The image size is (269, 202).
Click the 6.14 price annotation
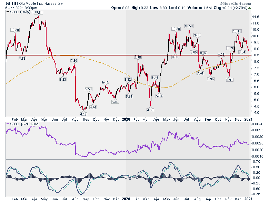coord(106,82)
